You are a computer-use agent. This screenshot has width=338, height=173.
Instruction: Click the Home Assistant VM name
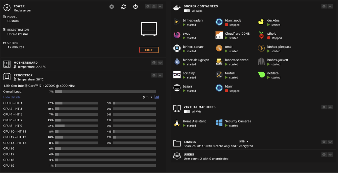pyautogui.click(x=194, y=121)
